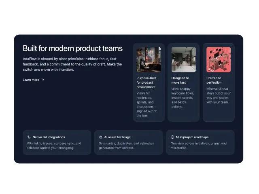Click the Ultra-snappy keyboard flows description
The height and width of the screenshot is (194, 259).
pyautogui.click(x=183, y=98)
